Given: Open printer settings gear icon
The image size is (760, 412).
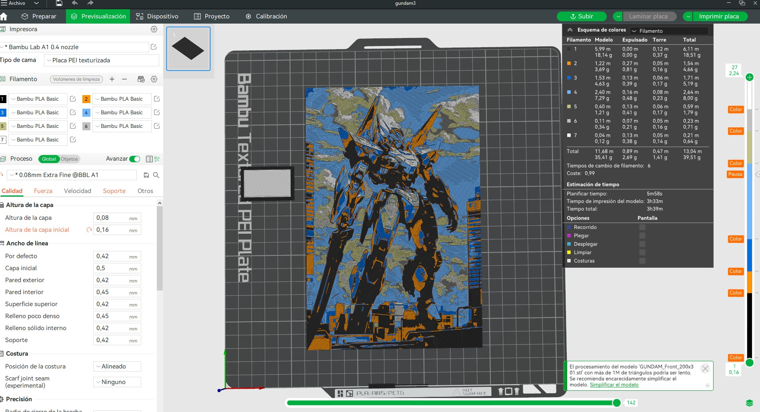Looking at the screenshot, I should point(154,29).
